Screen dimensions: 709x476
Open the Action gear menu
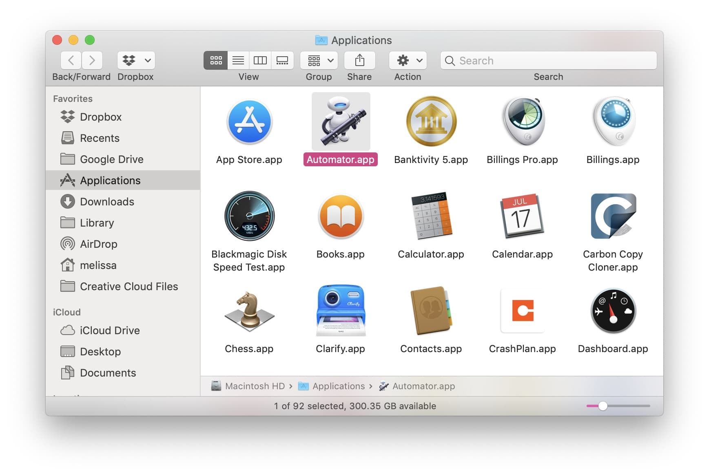pyautogui.click(x=408, y=60)
